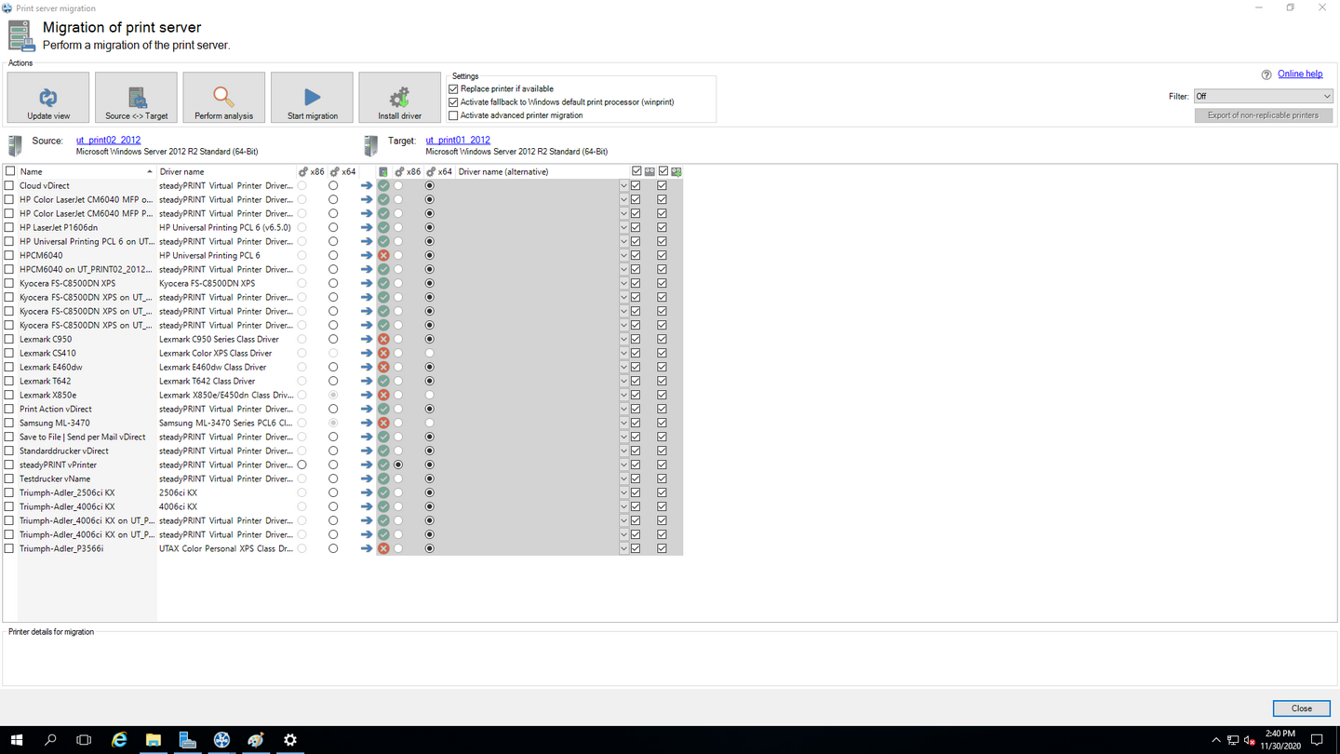This screenshot has height=754, width=1340.
Task: Open the Task View button
Action: 84,740
